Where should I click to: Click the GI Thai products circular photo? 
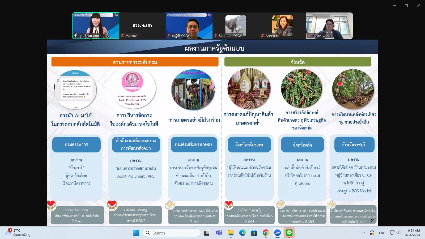point(249,89)
